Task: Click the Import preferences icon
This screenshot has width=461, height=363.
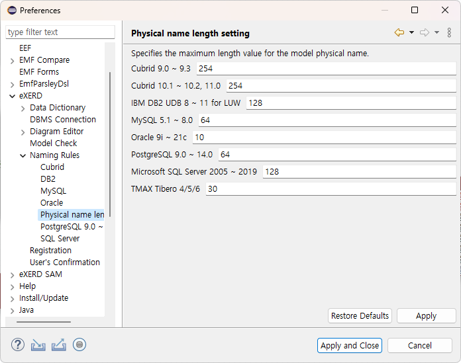Action: (x=38, y=344)
